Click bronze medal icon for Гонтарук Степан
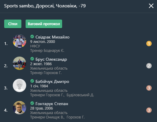Viewport: 157px width, 122px height. point(149,110)
